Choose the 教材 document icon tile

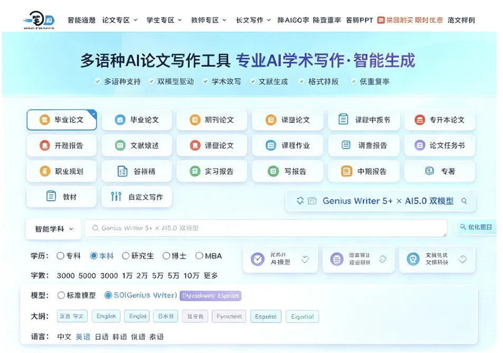pos(62,197)
